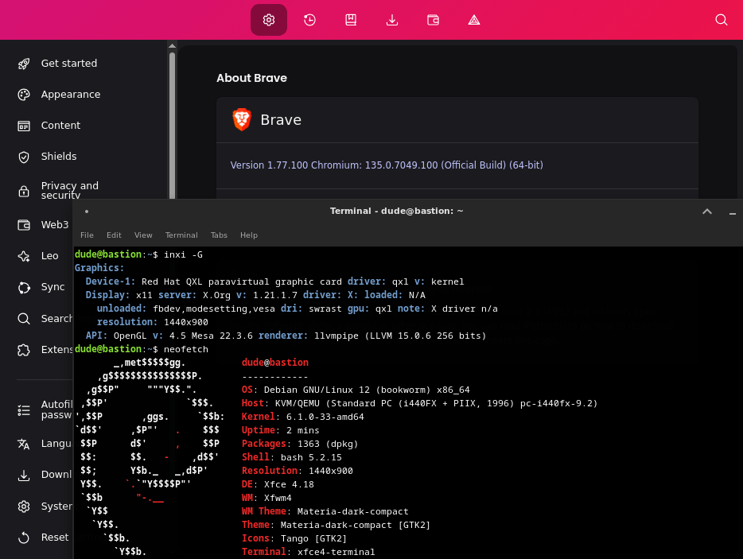743x559 pixels.
Task: Open the Edit menu in the Terminal
Action: pos(114,235)
